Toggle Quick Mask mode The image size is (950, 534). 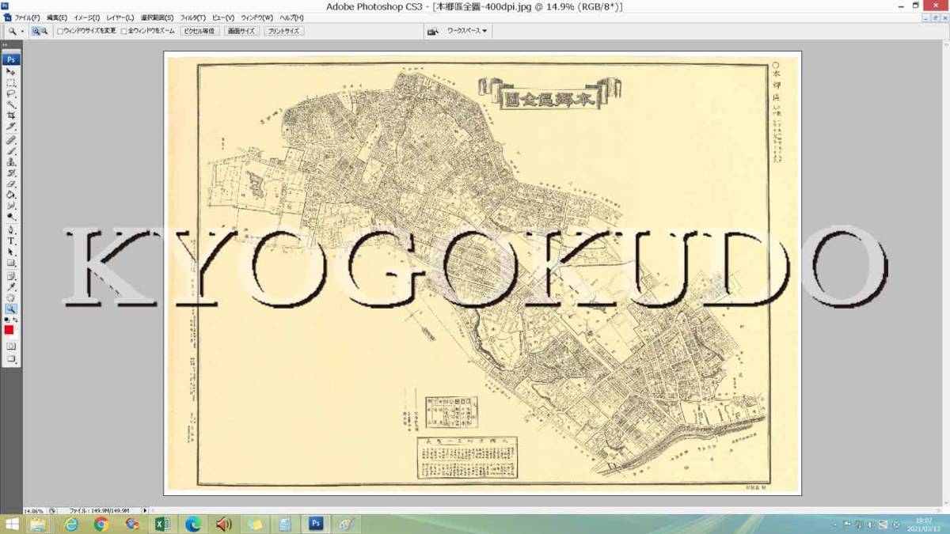tap(11, 346)
